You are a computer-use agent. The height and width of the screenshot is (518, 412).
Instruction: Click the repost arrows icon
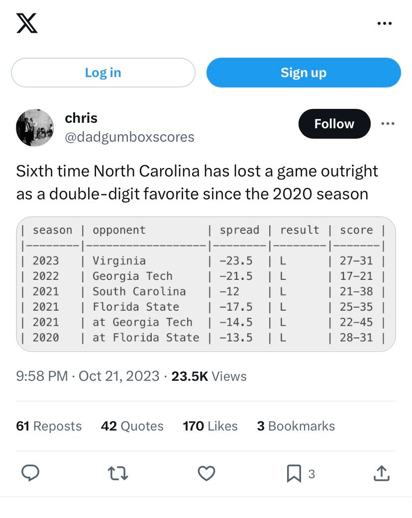118,474
